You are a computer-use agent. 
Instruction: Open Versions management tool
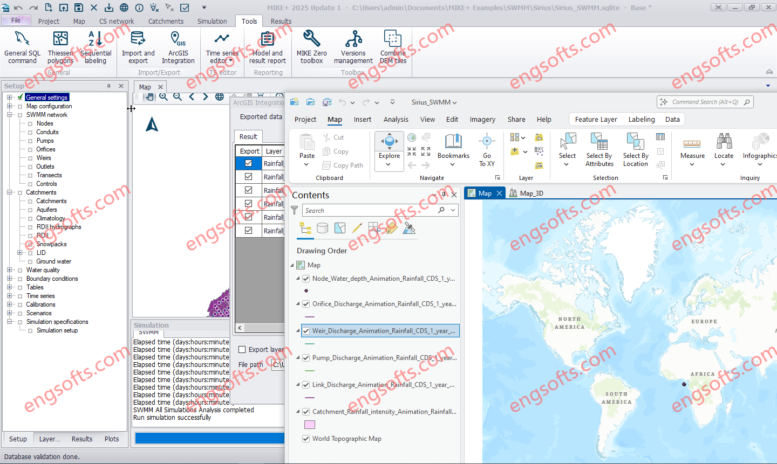[353, 47]
